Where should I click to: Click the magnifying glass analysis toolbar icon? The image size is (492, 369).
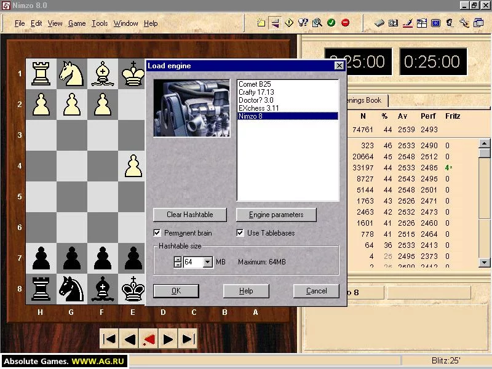(x=317, y=23)
